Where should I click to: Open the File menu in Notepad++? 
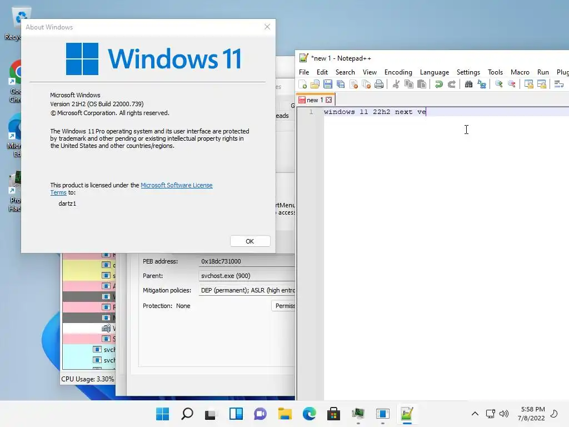click(304, 72)
